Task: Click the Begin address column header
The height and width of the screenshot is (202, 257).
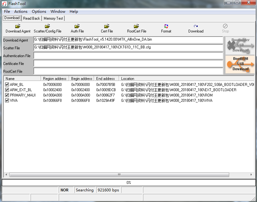Action: [x=82, y=79]
